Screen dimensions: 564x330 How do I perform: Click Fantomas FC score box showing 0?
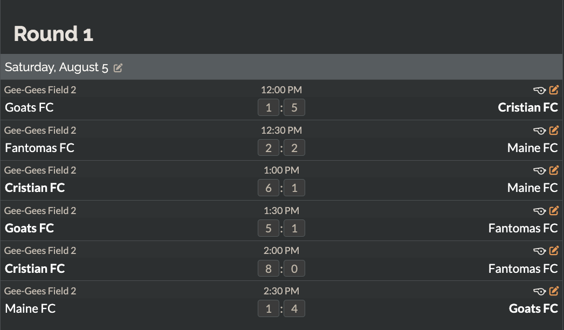click(294, 269)
